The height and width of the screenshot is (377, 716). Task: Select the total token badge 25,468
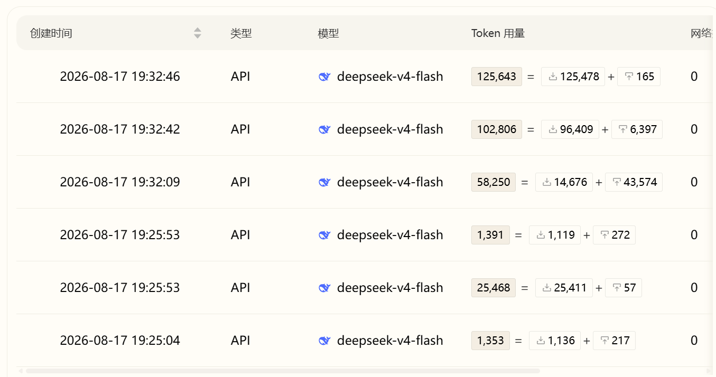coord(494,288)
